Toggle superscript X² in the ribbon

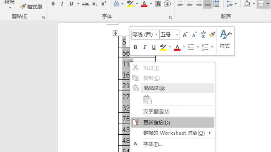click(x=103, y=4)
